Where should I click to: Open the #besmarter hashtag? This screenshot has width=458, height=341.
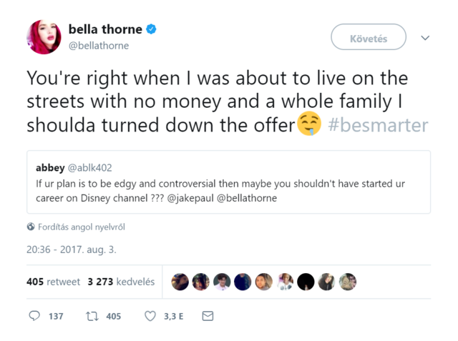[x=378, y=126]
